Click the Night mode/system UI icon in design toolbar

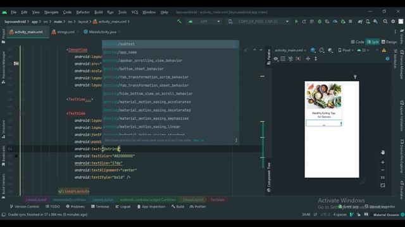[x=330, y=50]
